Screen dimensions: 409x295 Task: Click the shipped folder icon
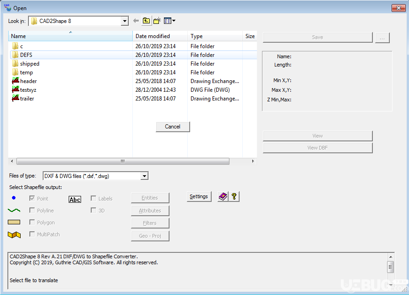[x=16, y=63]
